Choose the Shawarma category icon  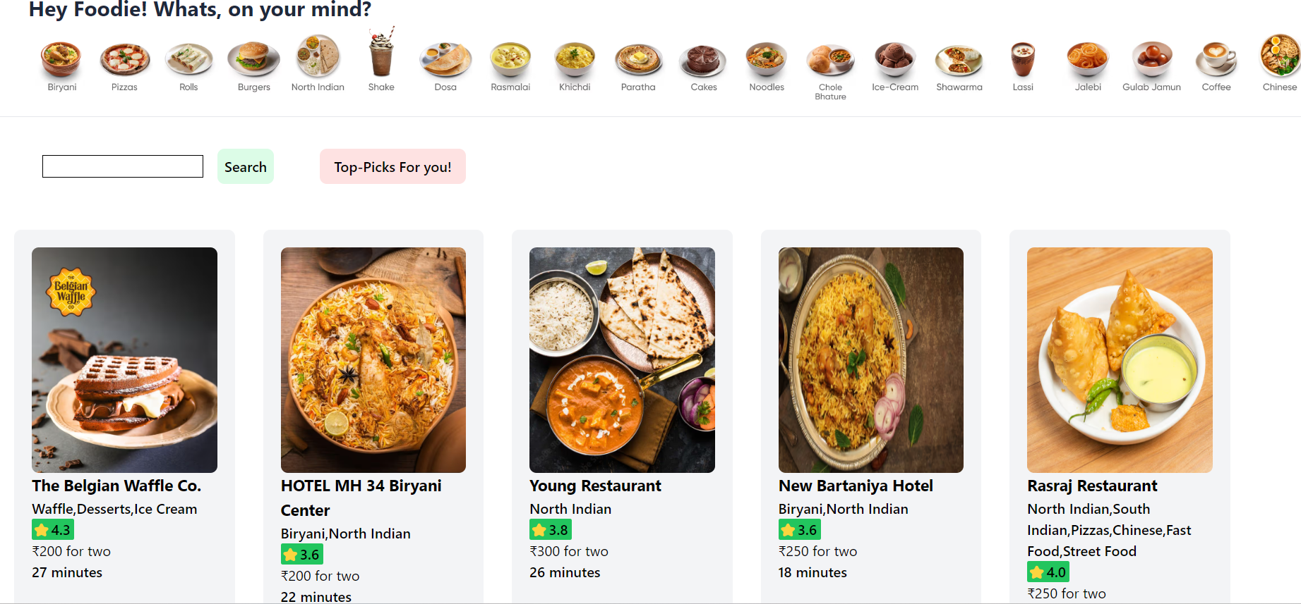click(x=959, y=61)
